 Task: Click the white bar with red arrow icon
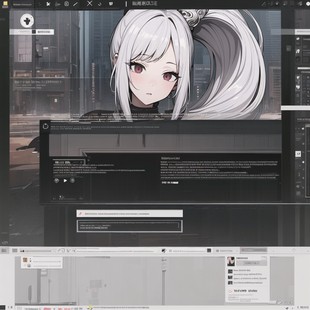130,213
